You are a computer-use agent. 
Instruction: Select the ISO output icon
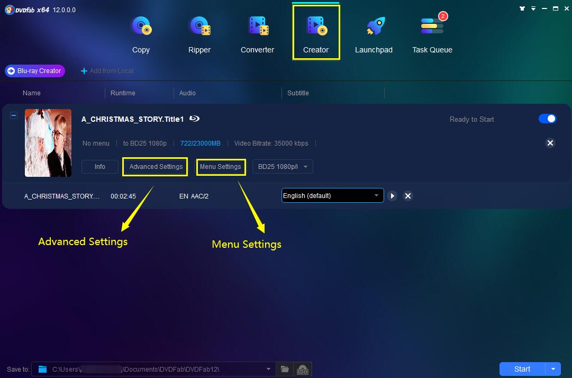point(303,369)
